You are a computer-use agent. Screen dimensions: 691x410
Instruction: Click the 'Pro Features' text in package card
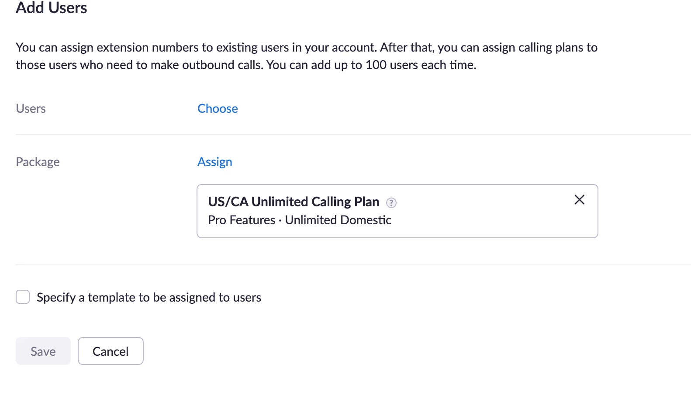pyautogui.click(x=242, y=220)
